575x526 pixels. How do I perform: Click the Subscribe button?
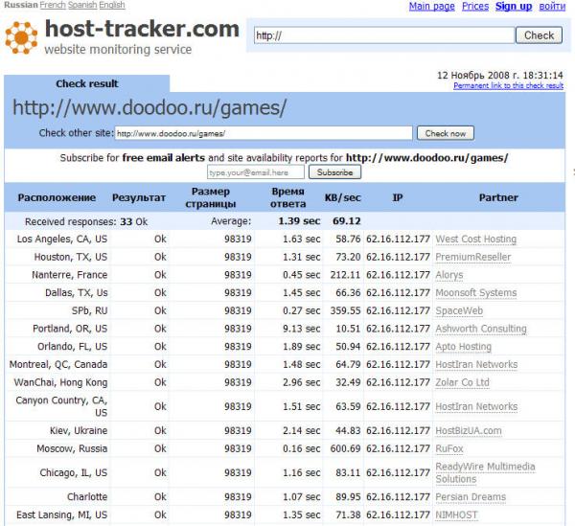tap(334, 172)
